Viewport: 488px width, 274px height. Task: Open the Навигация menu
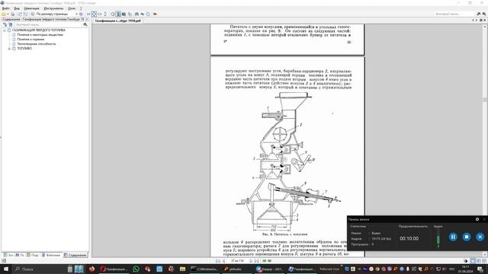pyautogui.click(x=31, y=8)
